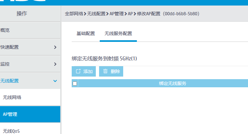Image resolution: width=248 pixels, height=134 pixels.
Task: Expand the 监控 menu chevron
Action: (55, 64)
